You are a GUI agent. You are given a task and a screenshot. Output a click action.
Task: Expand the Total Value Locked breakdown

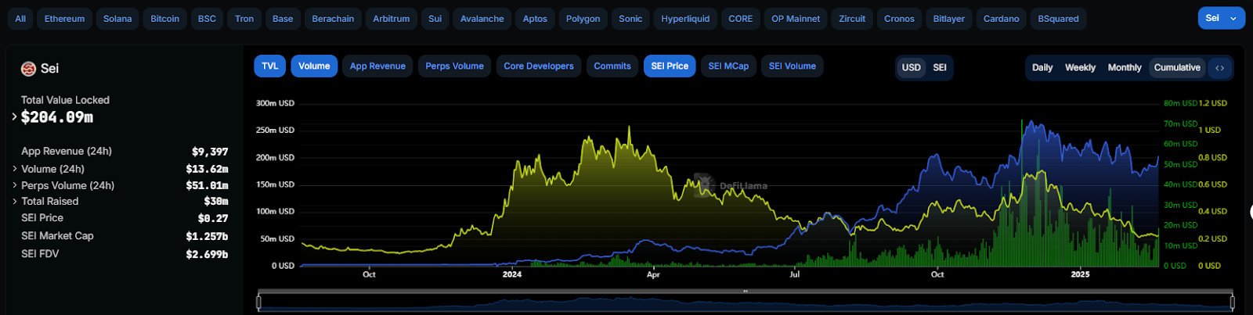14,117
